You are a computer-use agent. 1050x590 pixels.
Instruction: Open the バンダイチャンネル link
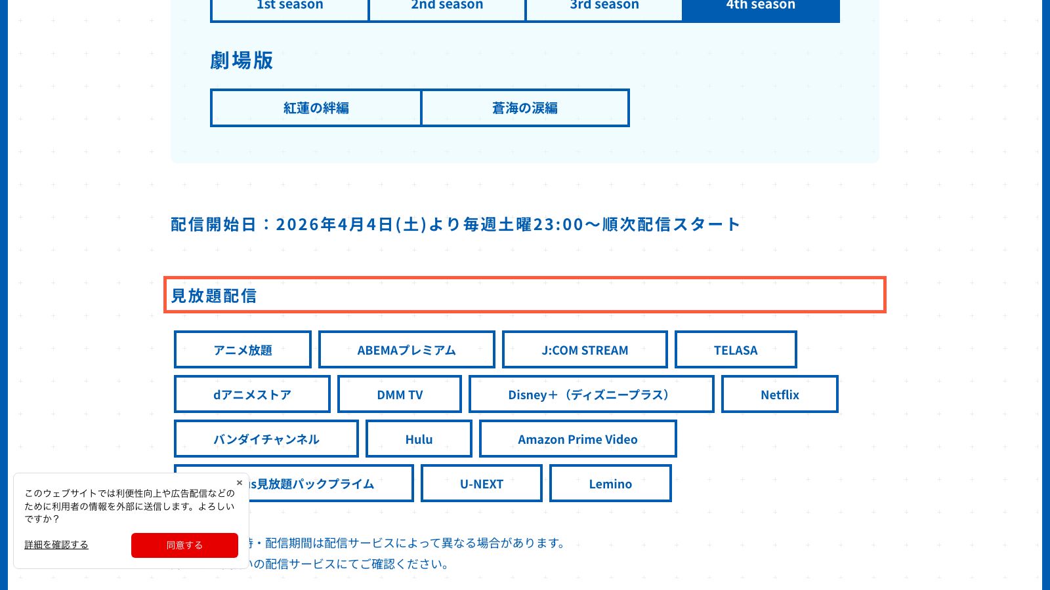(x=266, y=439)
